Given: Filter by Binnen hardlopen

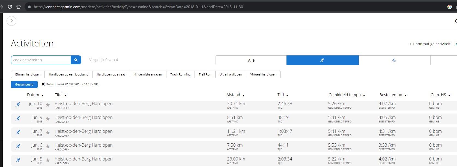Looking at the screenshot, I should pos(28,74).
